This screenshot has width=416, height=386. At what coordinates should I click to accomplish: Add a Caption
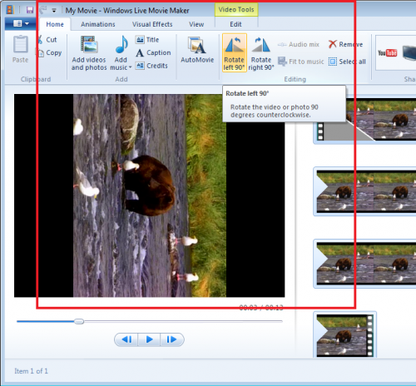click(x=153, y=52)
